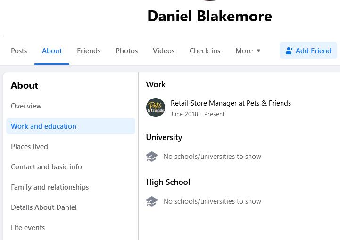This screenshot has height=240, width=340.
Task: Select Work and education section
Action: pyautogui.click(x=44, y=126)
